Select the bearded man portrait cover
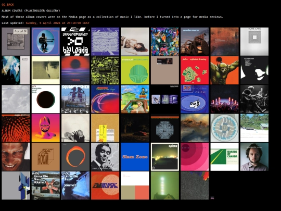 click(254, 157)
